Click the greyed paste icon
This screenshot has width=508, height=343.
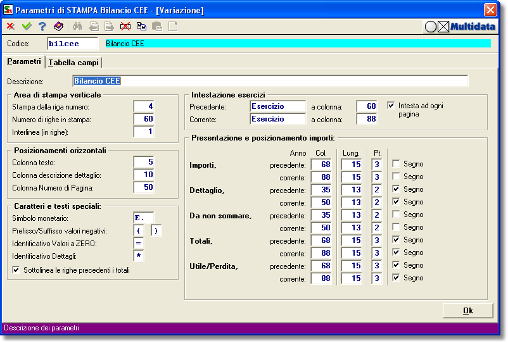tap(157, 26)
